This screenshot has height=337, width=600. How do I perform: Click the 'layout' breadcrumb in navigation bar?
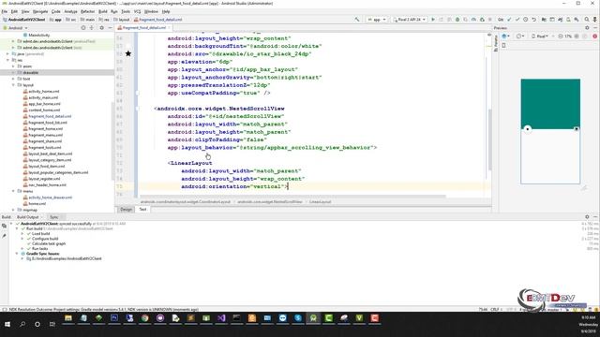click(x=121, y=20)
